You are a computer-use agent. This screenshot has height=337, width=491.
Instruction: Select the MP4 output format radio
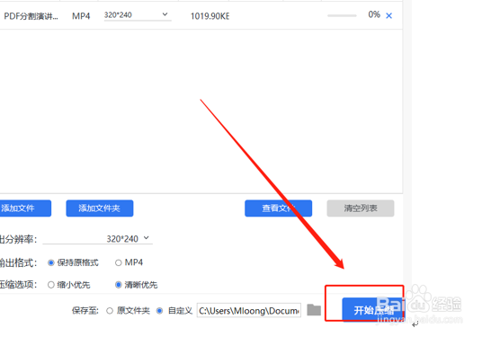pos(118,262)
